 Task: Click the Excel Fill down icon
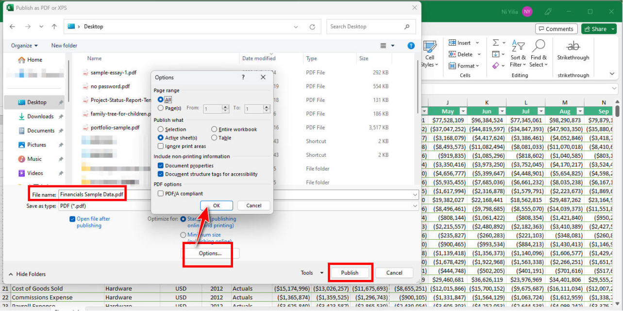pos(495,54)
